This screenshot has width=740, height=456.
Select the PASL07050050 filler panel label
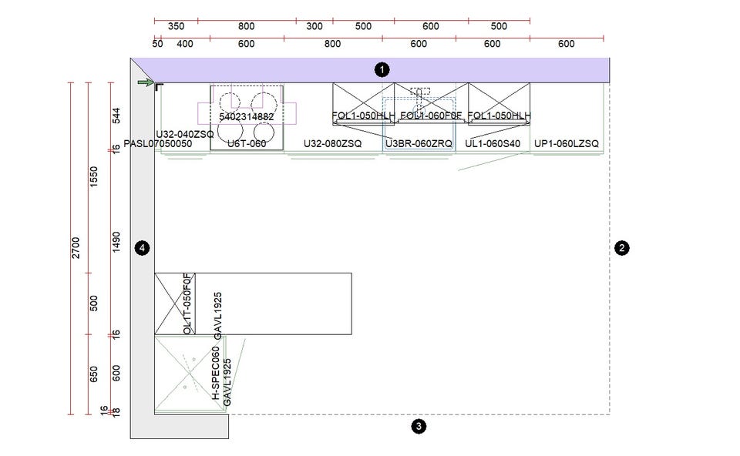pyautogui.click(x=157, y=144)
